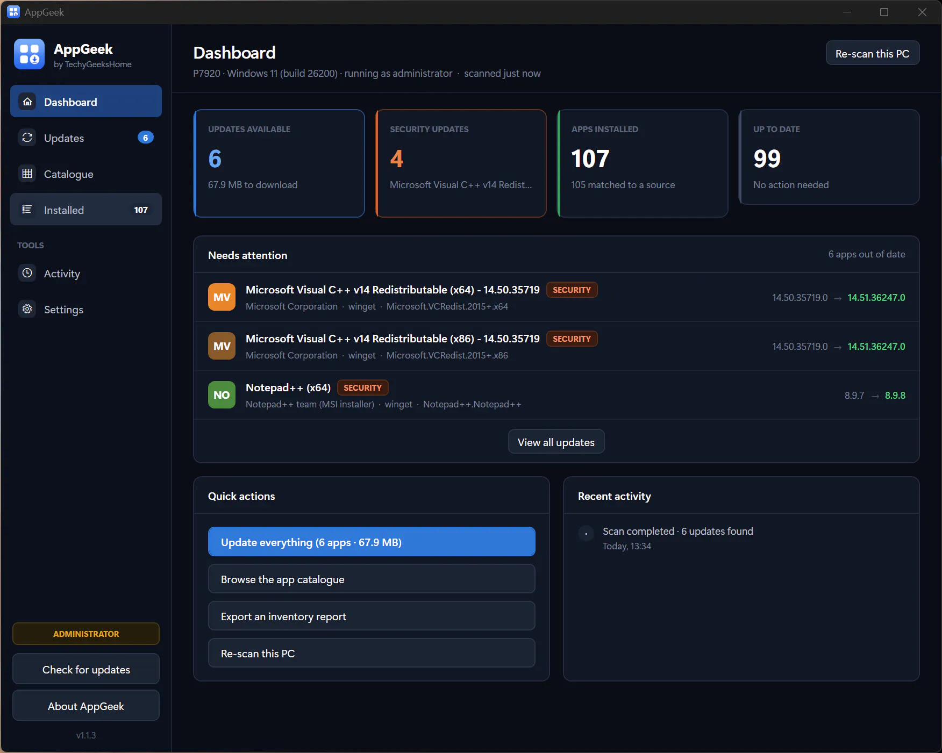Viewport: 942px width, 753px height.
Task: Open the Settings tools item
Action: pos(86,309)
